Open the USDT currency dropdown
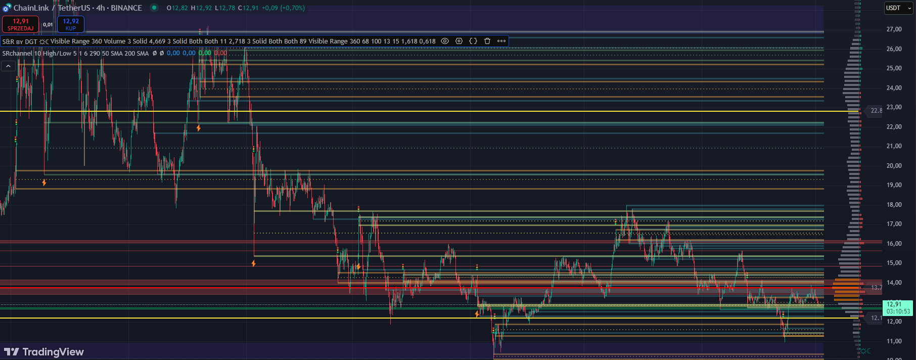916x360 pixels. coord(898,8)
